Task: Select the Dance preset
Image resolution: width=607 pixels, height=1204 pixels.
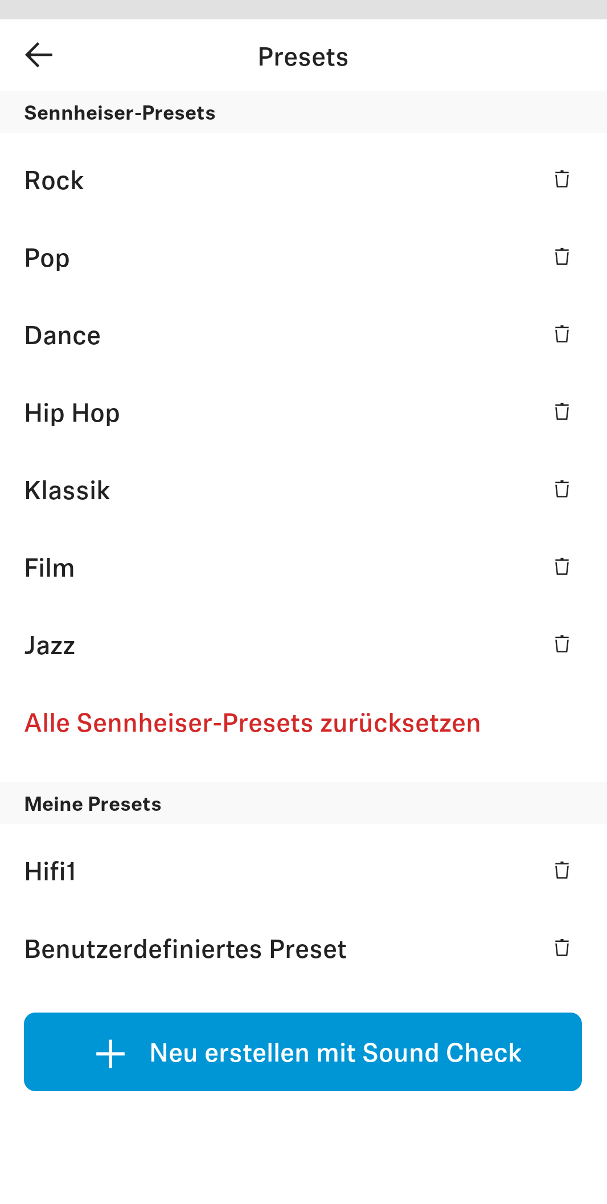Action: pos(63,336)
